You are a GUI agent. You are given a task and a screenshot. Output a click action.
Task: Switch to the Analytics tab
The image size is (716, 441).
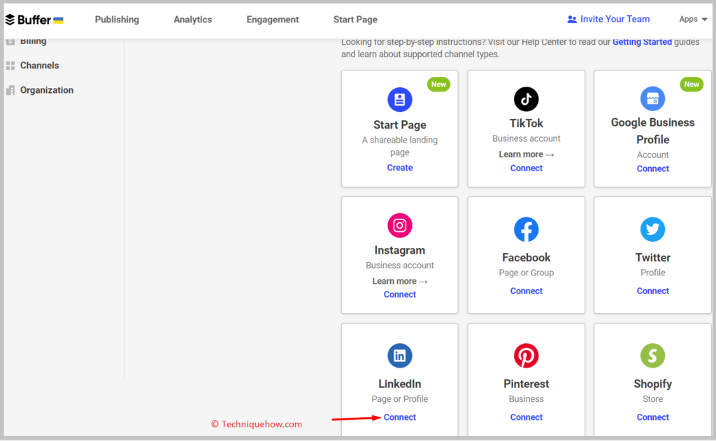(x=193, y=20)
